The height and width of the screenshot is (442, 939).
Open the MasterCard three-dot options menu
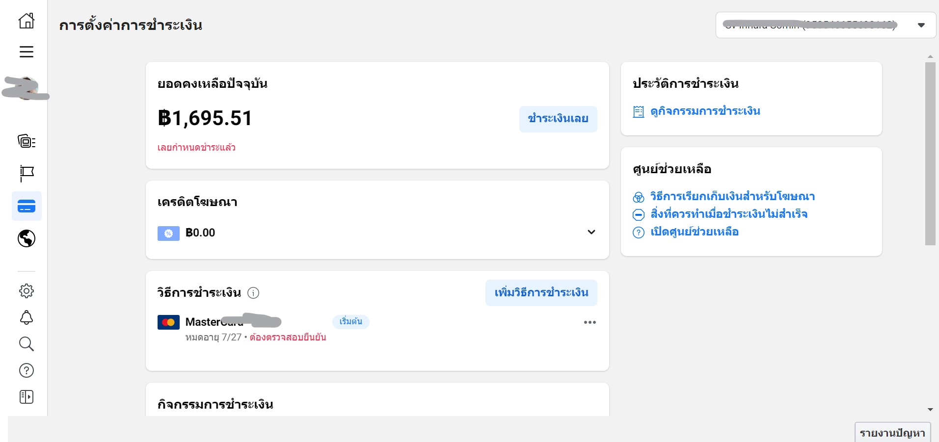tap(590, 322)
